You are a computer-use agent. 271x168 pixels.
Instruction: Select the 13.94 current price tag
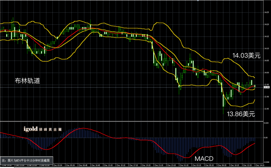point(267,87)
